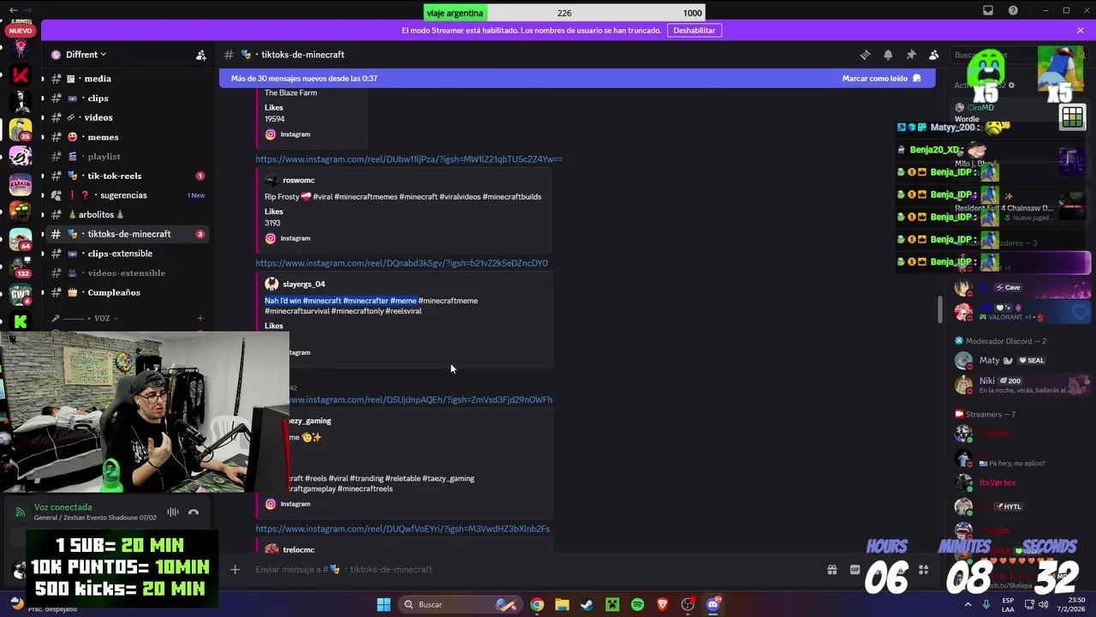Click the Voz conectada status text
Screen dimensions: 1096x617
pyautogui.click(x=63, y=507)
